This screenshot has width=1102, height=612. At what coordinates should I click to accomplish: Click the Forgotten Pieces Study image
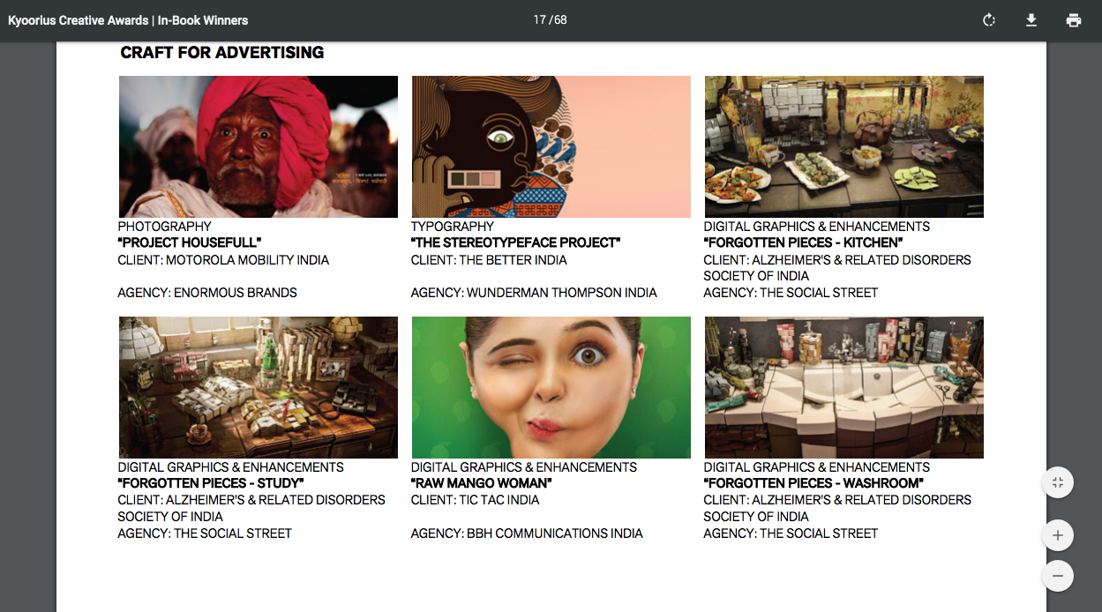[x=259, y=387]
